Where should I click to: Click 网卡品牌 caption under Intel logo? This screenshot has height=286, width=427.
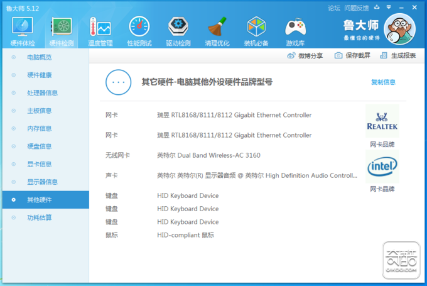click(382, 189)
